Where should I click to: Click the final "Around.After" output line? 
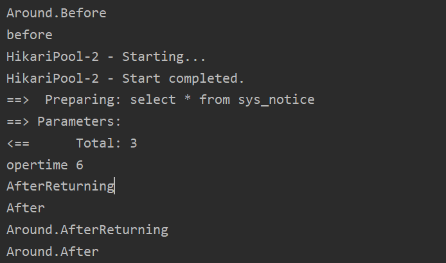coord(53,251)
